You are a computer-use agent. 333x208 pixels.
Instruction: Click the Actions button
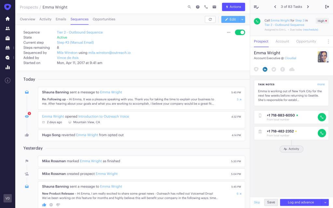[233, 7]
